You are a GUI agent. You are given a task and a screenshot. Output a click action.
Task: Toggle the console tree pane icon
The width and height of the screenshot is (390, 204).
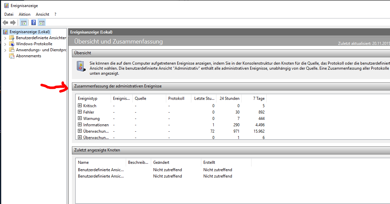click(x=24, y=23)
